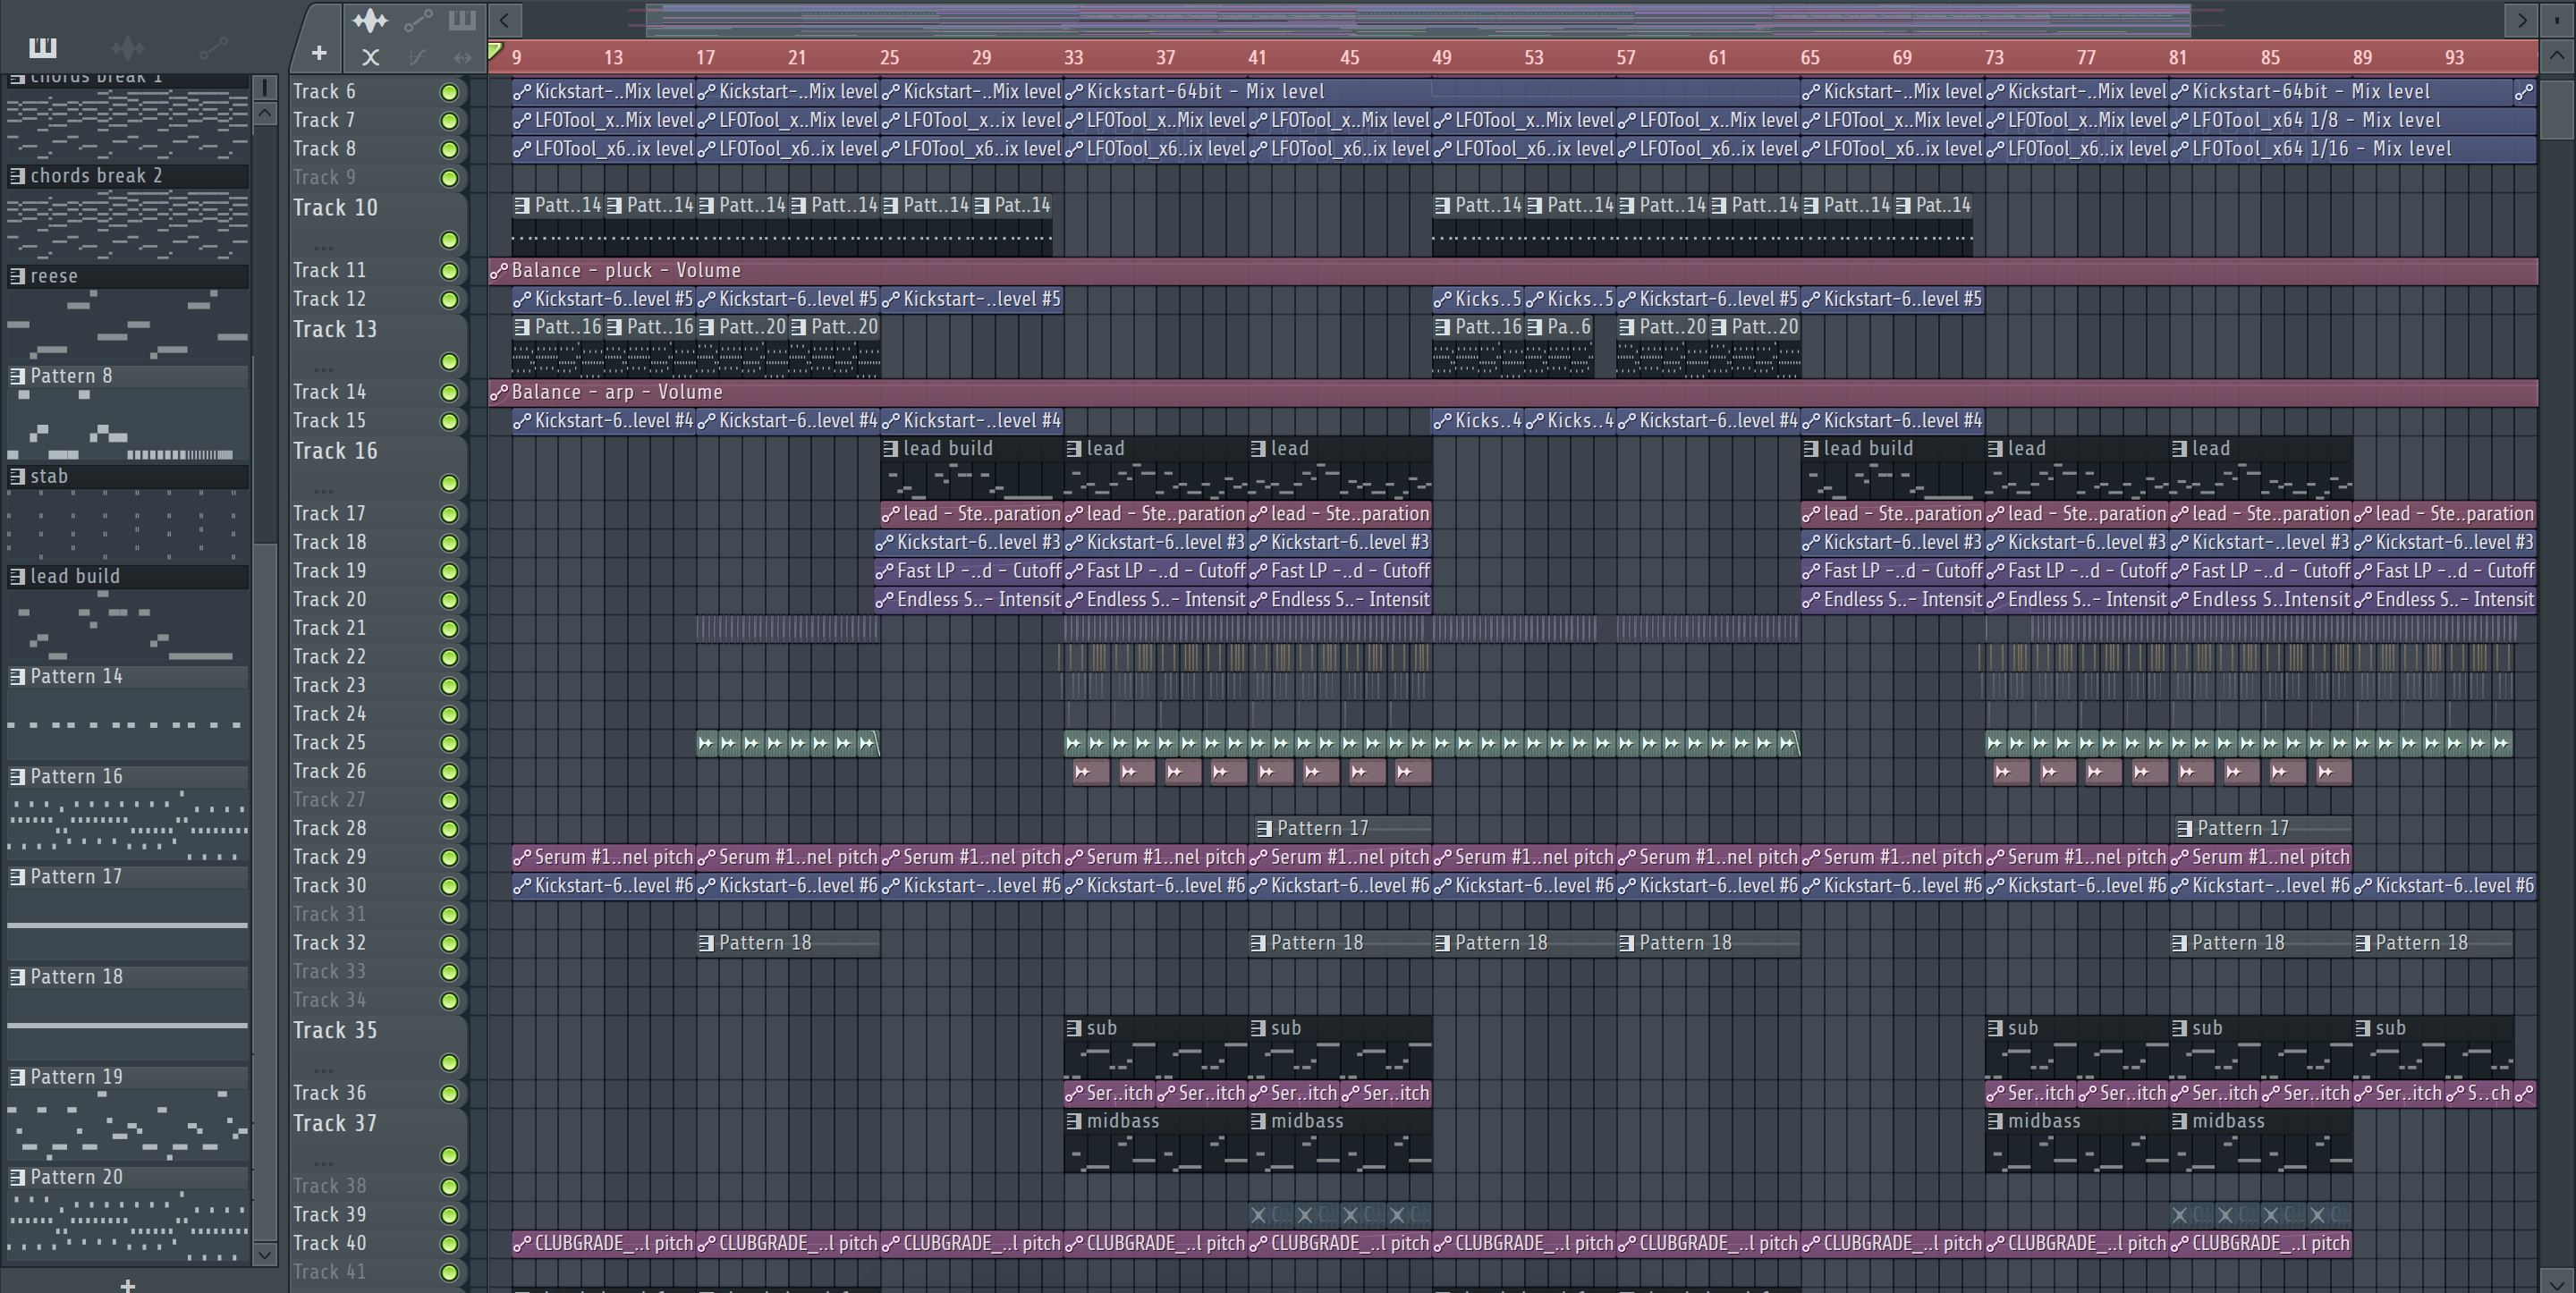
Task: Mute Track 40 with its green LED
Action: [449, 1244]
